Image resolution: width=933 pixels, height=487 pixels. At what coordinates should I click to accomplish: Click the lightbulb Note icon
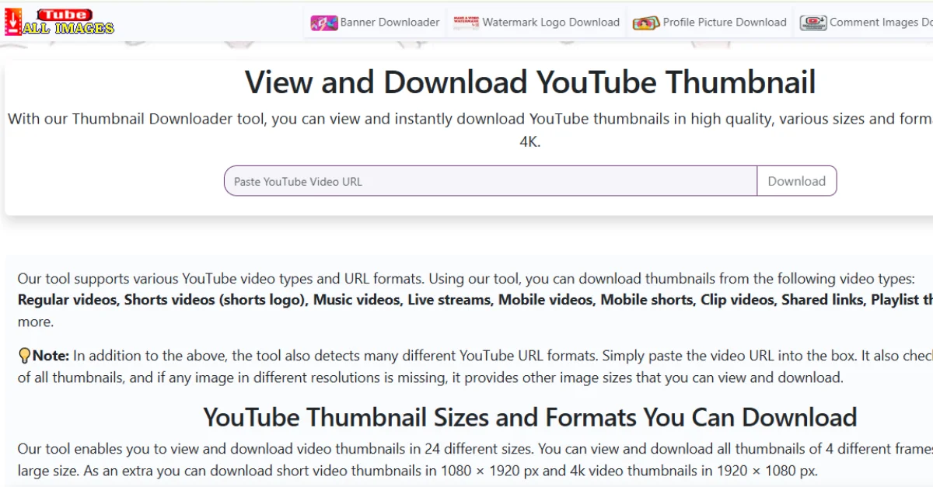(x=24, y=356)
